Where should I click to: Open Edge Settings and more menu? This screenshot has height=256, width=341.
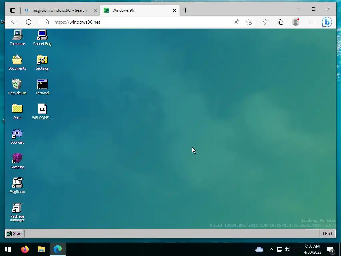[311, 22]
